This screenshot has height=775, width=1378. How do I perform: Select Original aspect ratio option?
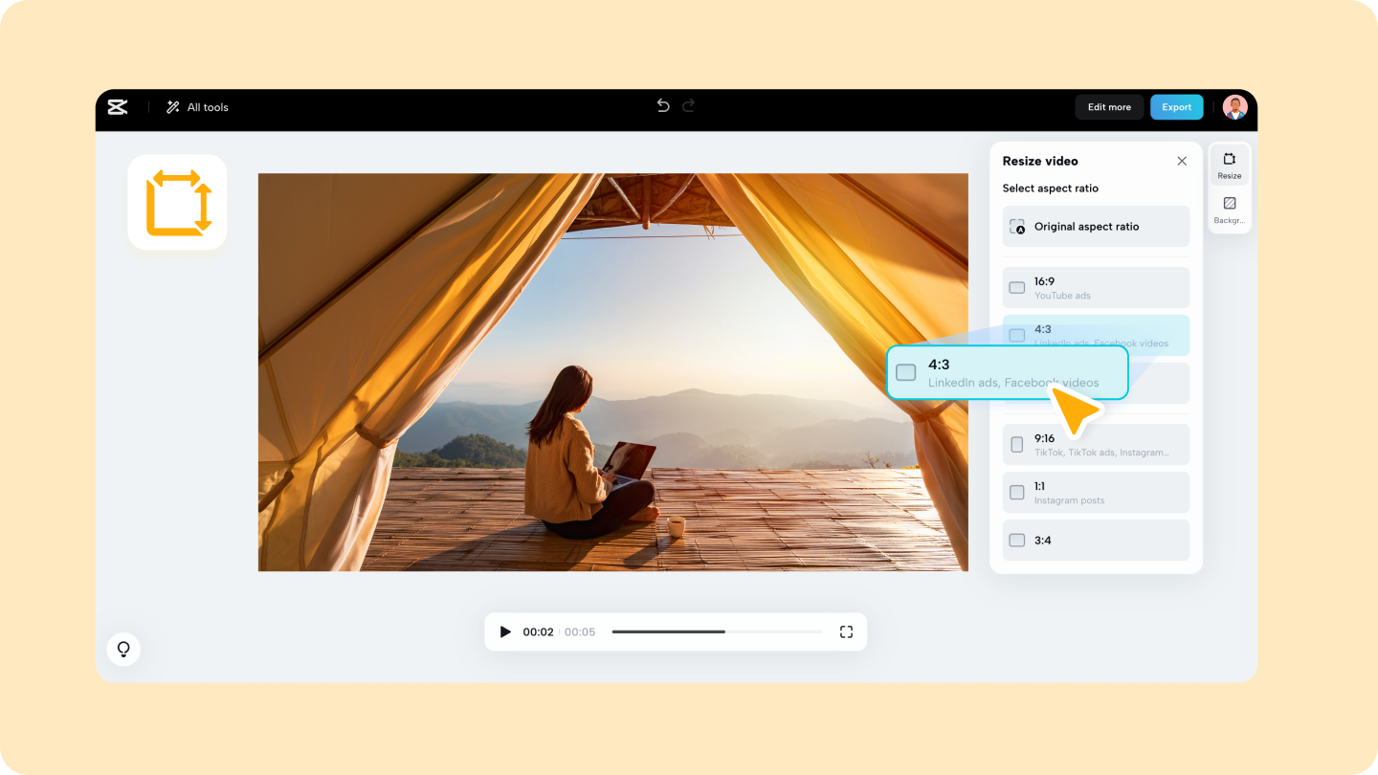(1096, 227)
